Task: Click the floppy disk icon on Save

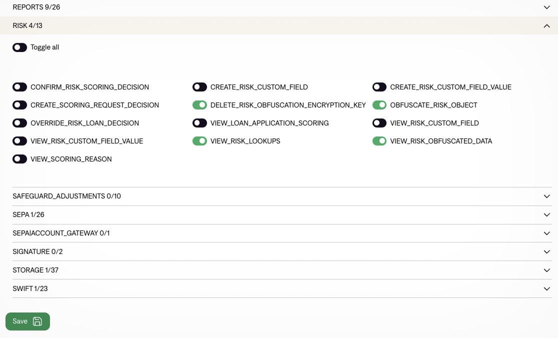Action: click(37, 321)
